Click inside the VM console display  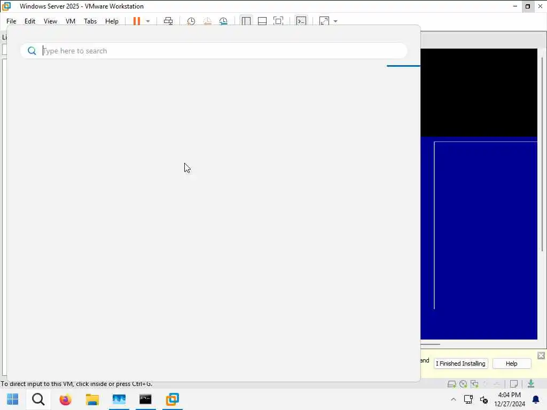(x=479, y=194)
